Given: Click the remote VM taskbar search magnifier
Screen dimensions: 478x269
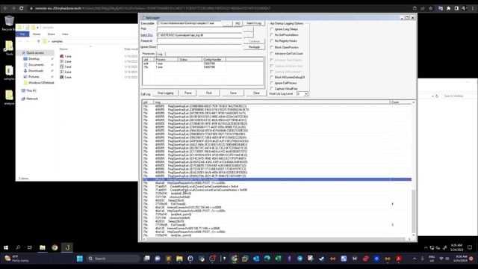Looking at the screenshot, I should pos(18,247).
